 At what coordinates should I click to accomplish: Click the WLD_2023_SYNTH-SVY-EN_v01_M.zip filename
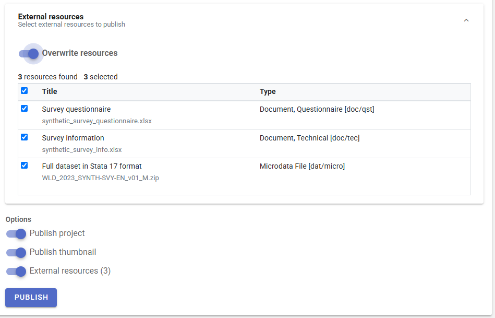(100, 178)
